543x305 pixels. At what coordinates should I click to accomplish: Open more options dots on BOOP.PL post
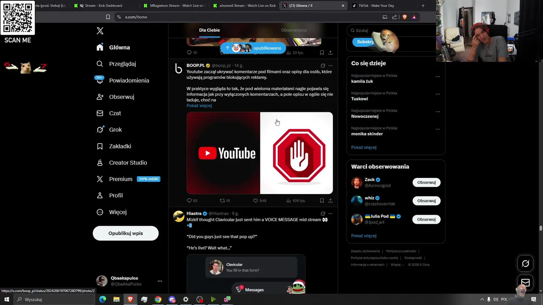(x=330, y=66)
